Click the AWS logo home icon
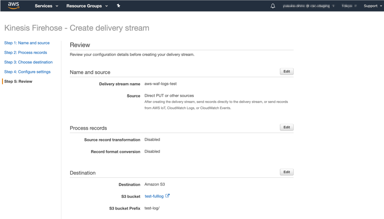This screenshot has width=384, height=219. (x=13, y=5)
